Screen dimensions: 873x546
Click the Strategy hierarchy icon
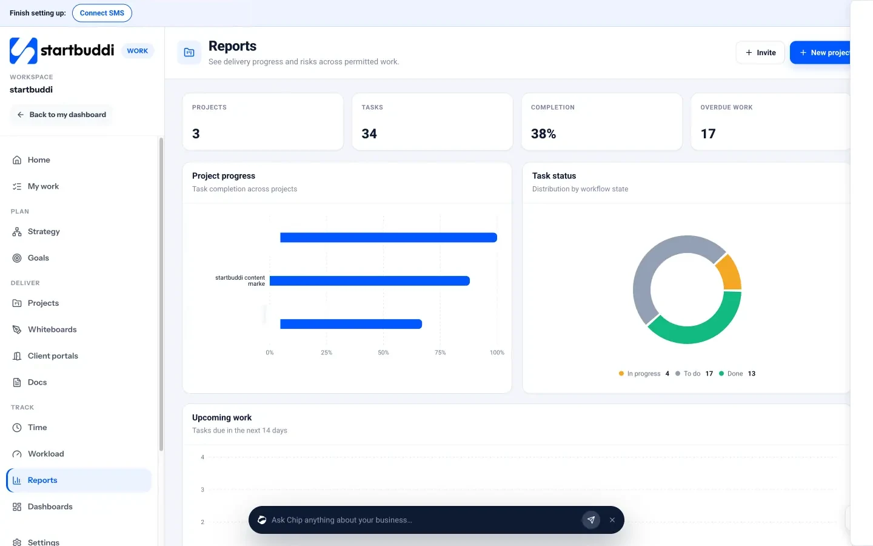[17, 232]
